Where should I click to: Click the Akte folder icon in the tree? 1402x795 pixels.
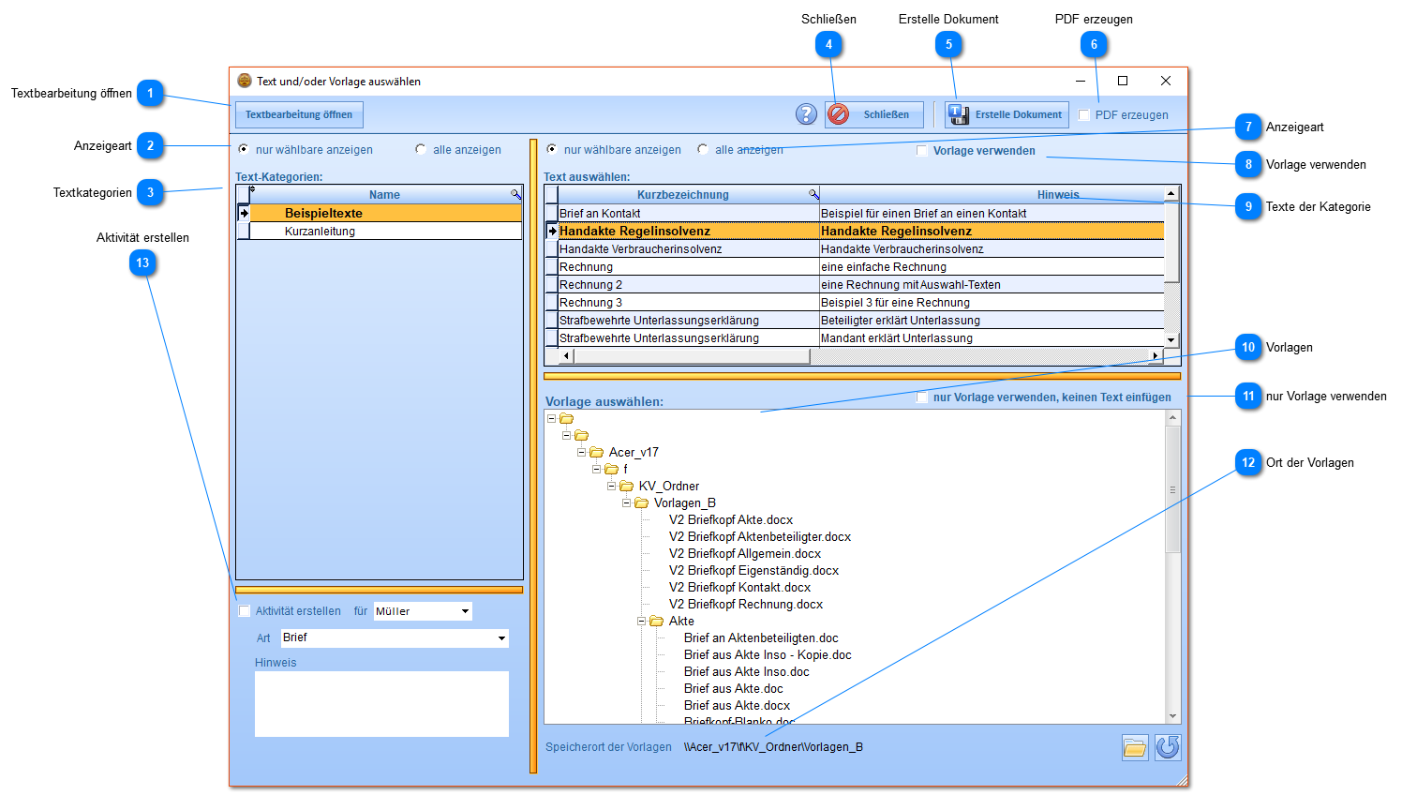656,621
